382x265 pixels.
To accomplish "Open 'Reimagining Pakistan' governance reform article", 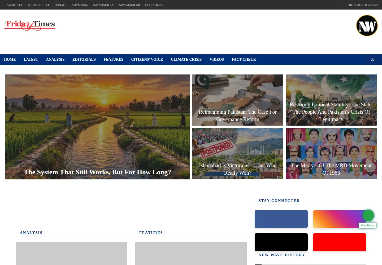I will [x=238, y=100].
